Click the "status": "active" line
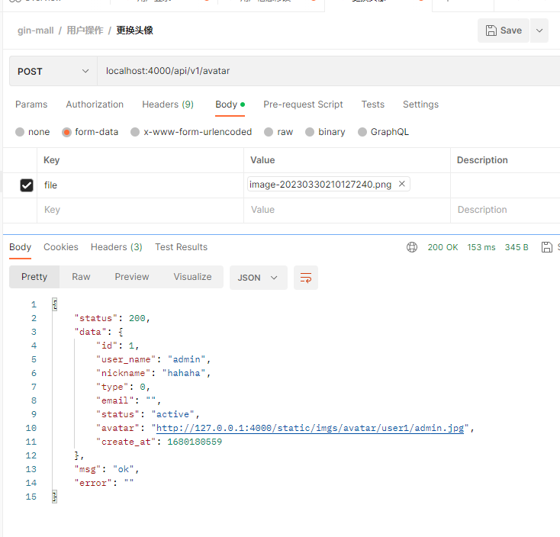 click(x=148, y=414)
